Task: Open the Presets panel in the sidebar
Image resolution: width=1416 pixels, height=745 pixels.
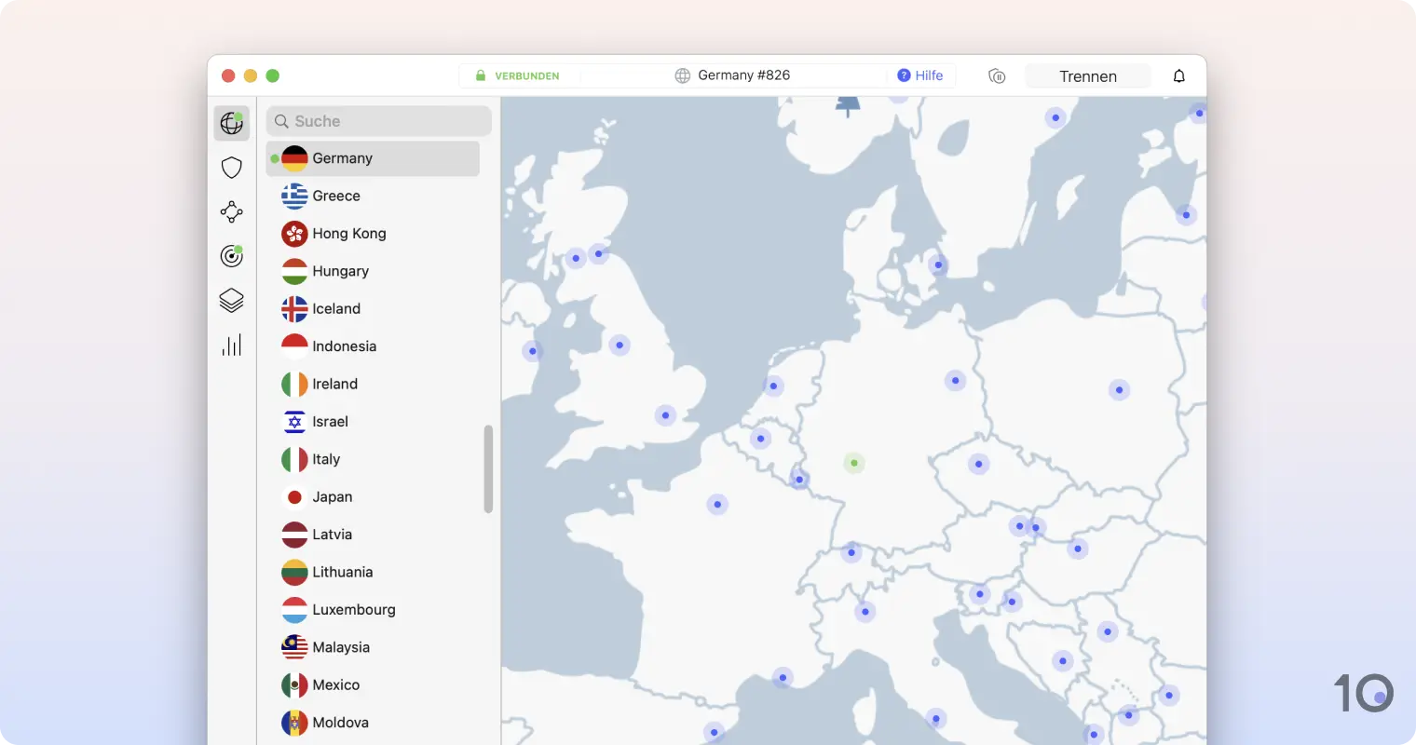Action: tap(231, 300)
